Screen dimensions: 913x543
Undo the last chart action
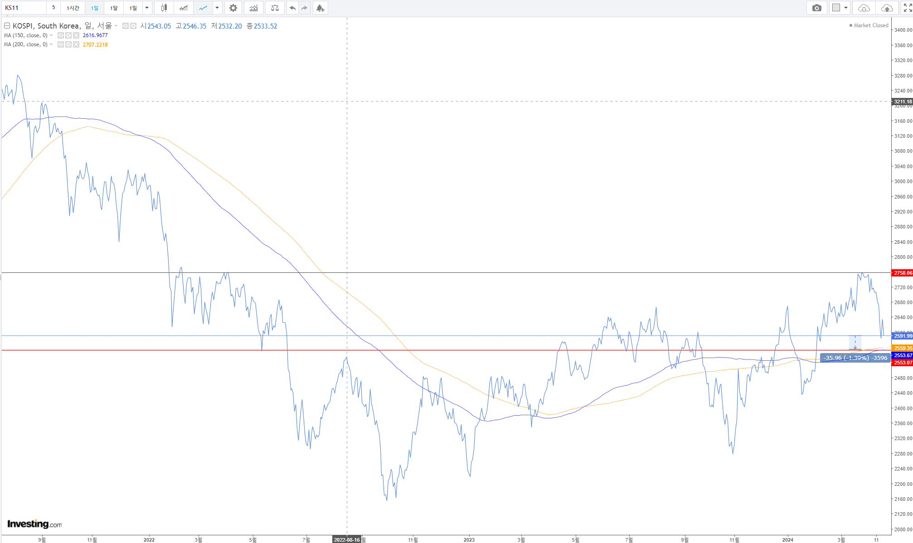point(292,8)
